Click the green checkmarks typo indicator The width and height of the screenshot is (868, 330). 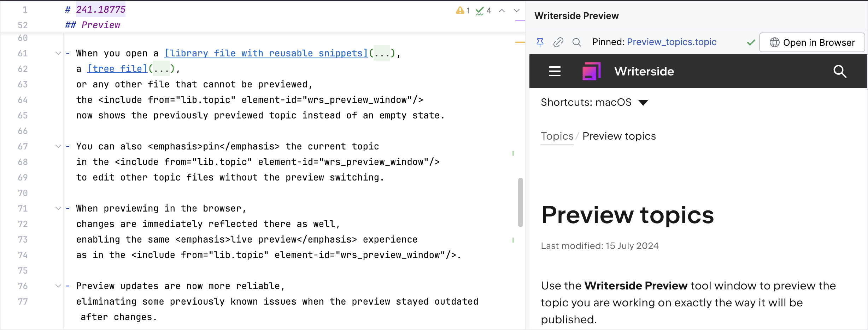[x=480, y=11]
